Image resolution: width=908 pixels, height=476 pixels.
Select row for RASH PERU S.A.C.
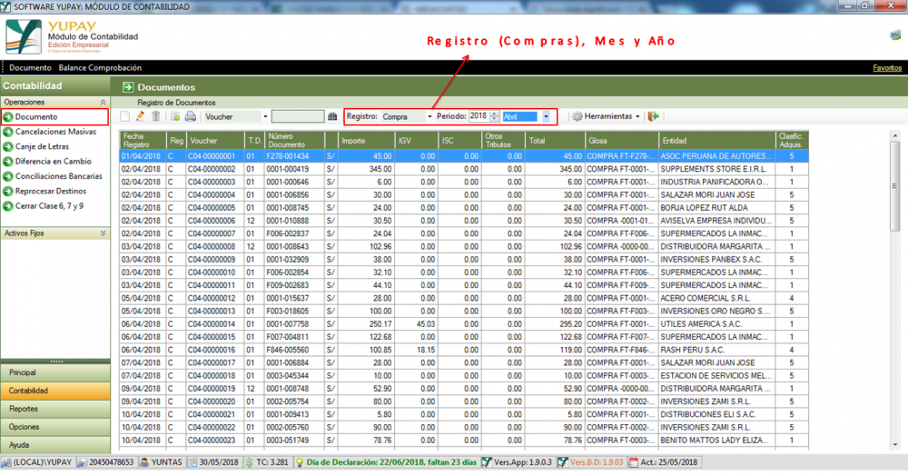(x=464, y=350)
